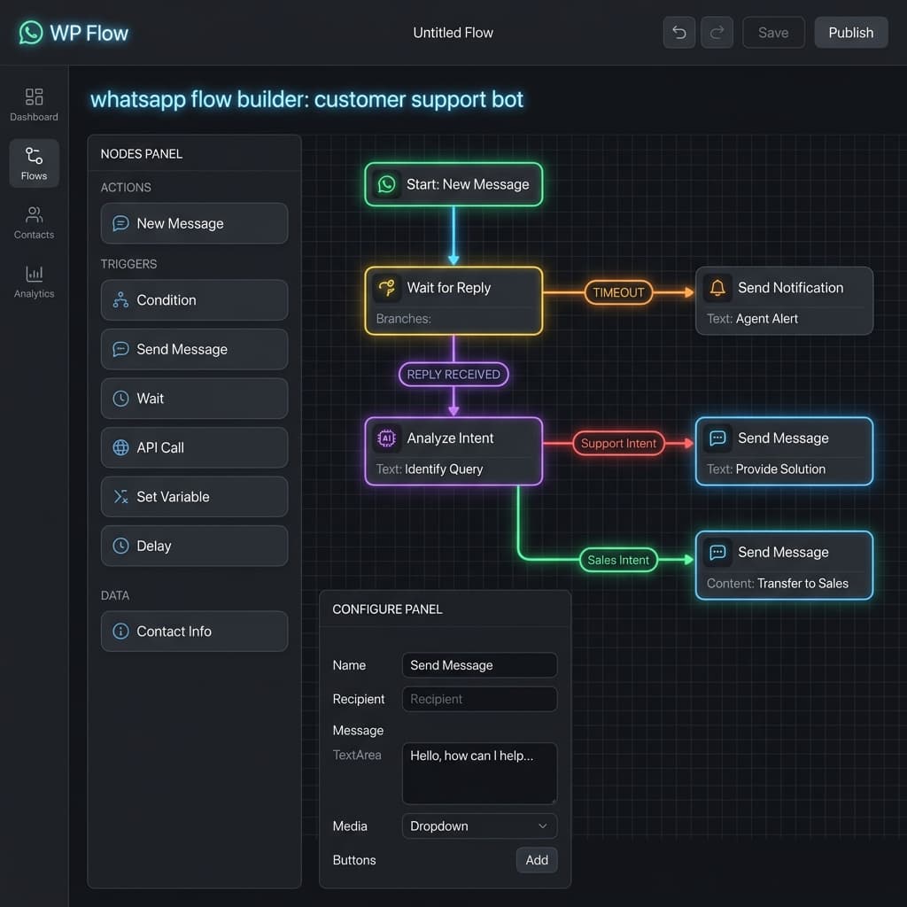Select the Provide Solution Send Message node
This screenshot has height=907, width=907.
pyautogui.click(x=785, y=451)
